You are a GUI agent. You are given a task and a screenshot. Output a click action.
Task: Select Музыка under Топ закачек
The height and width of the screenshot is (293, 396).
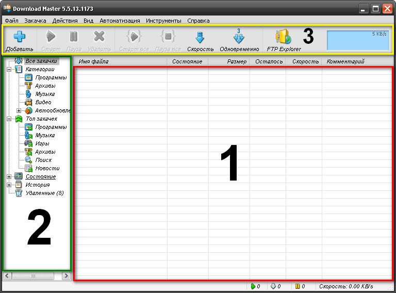[45, 135]
